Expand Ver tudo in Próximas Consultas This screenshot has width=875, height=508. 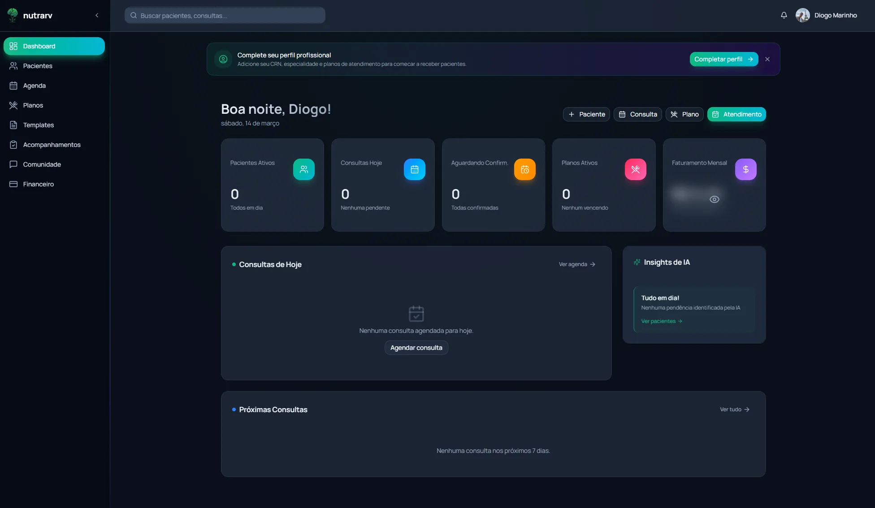tap(734, 409)
